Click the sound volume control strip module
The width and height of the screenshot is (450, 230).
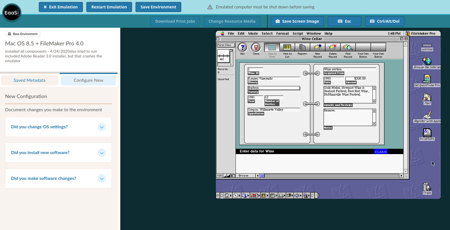pos(297,195)
